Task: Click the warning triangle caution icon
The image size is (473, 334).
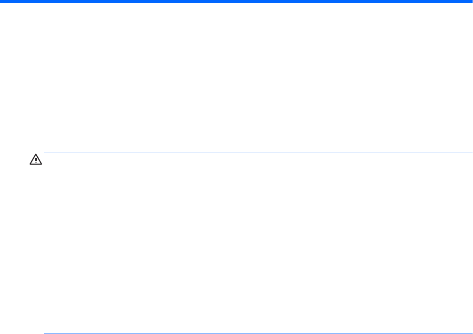Action: click(36, 159)
